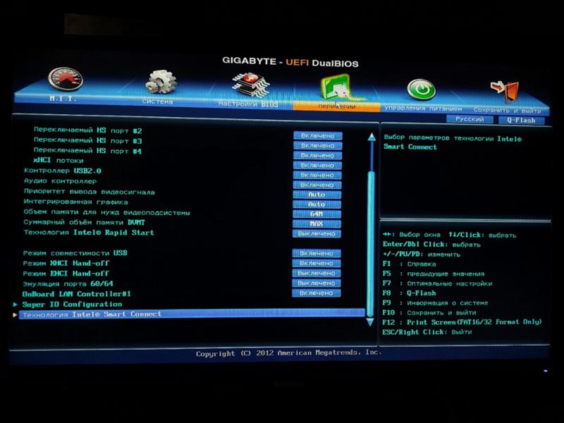
Task: Click the GIGABYTE UEFI DualBIOS title
Action: [290, 62]
